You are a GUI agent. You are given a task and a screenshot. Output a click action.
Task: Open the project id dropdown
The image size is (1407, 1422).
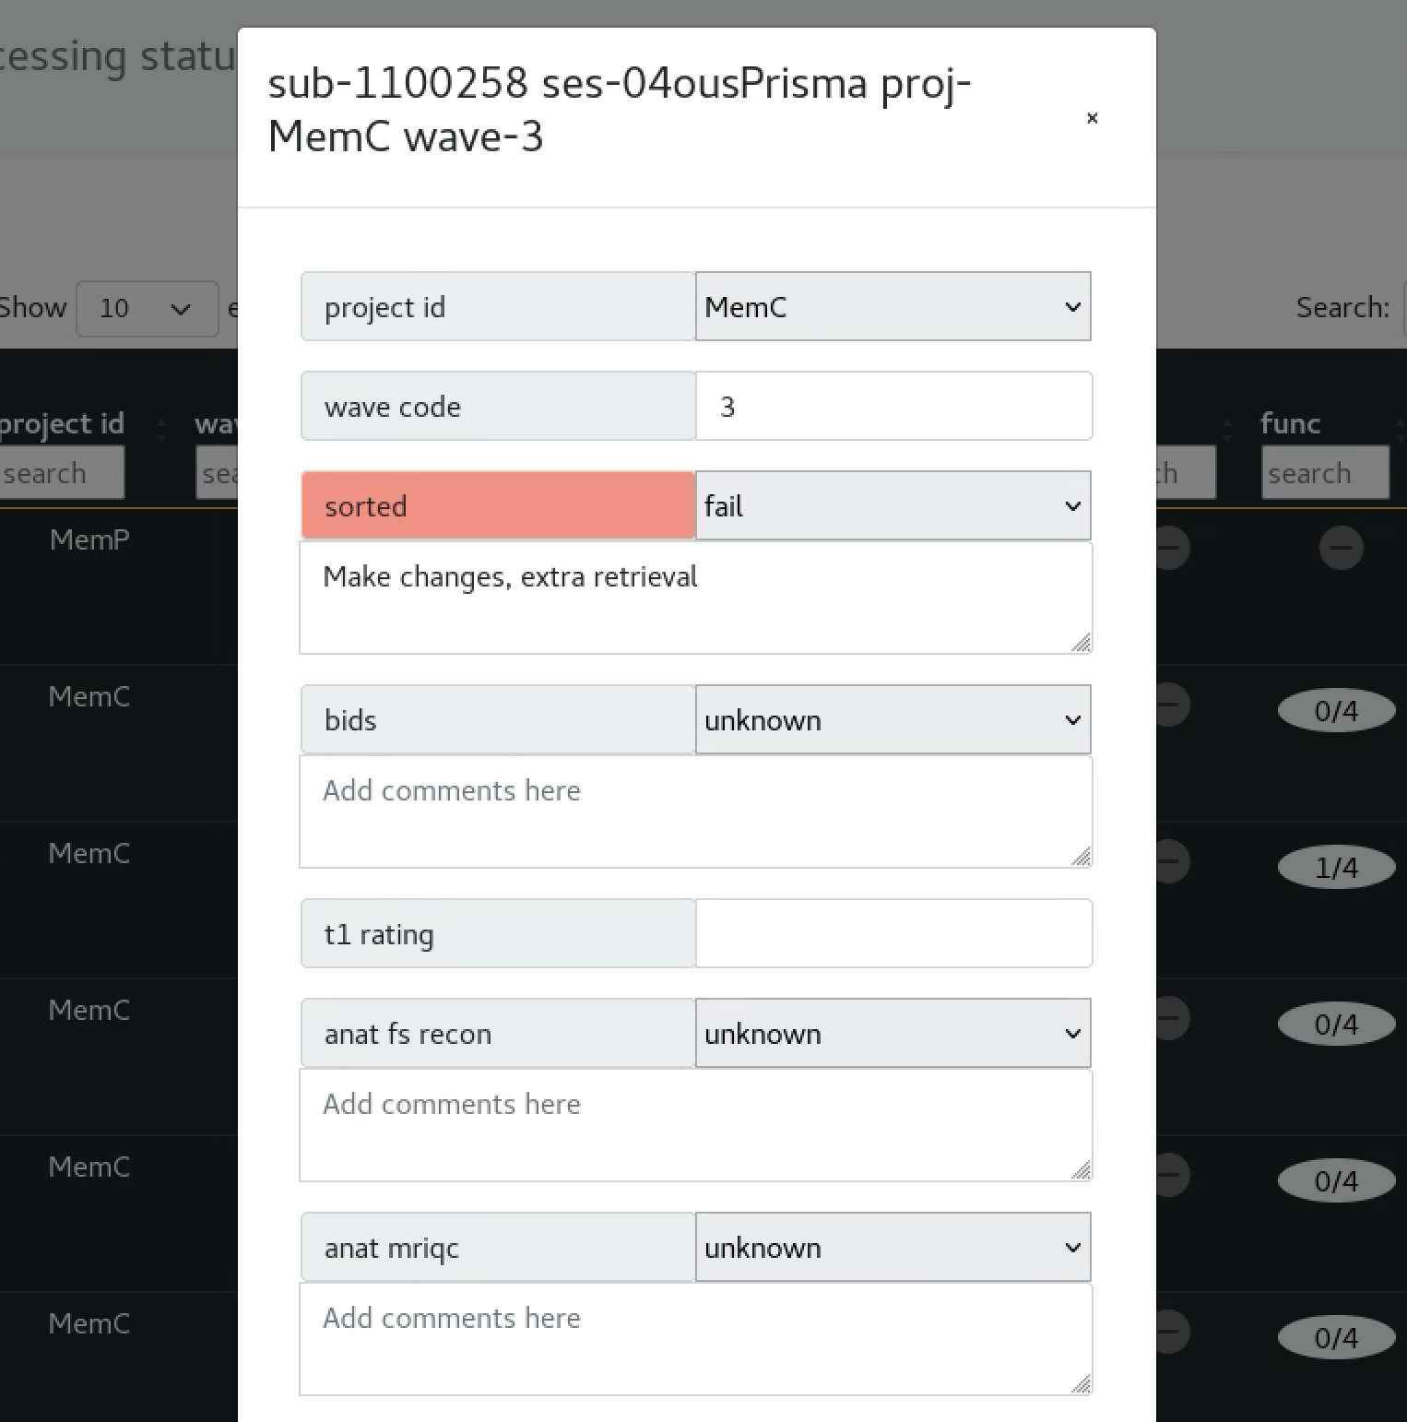[893, 307]
